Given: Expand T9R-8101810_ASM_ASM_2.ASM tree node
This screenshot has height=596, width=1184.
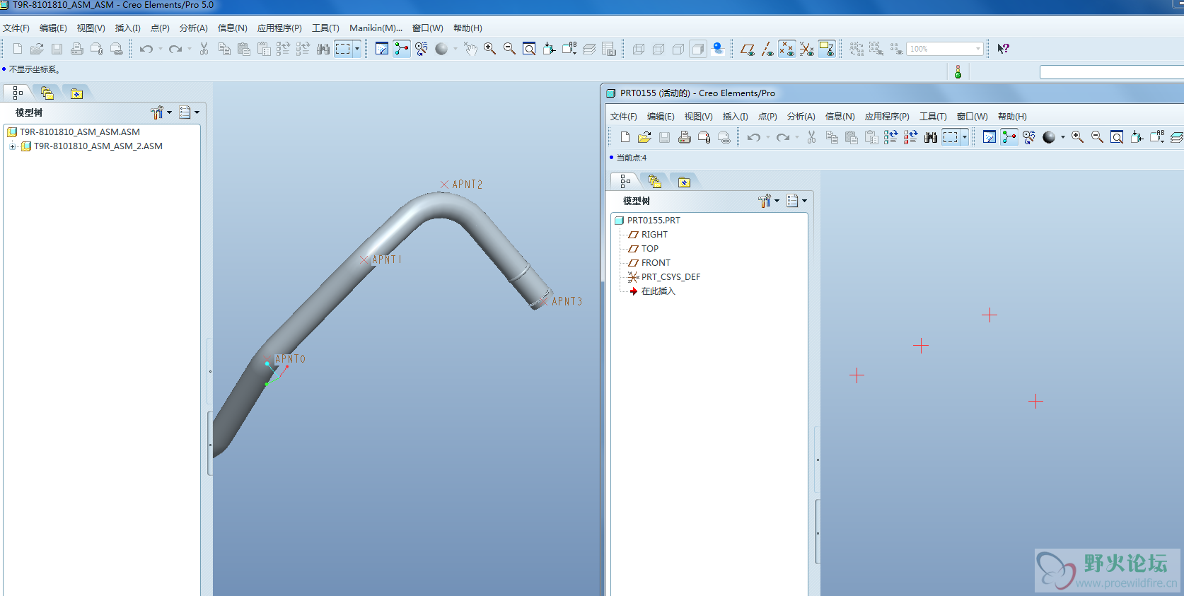Looking at the screenshot, I should coord(13,146).
